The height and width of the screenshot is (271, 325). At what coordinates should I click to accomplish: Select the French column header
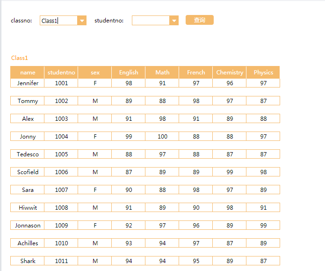coord(196,73)
